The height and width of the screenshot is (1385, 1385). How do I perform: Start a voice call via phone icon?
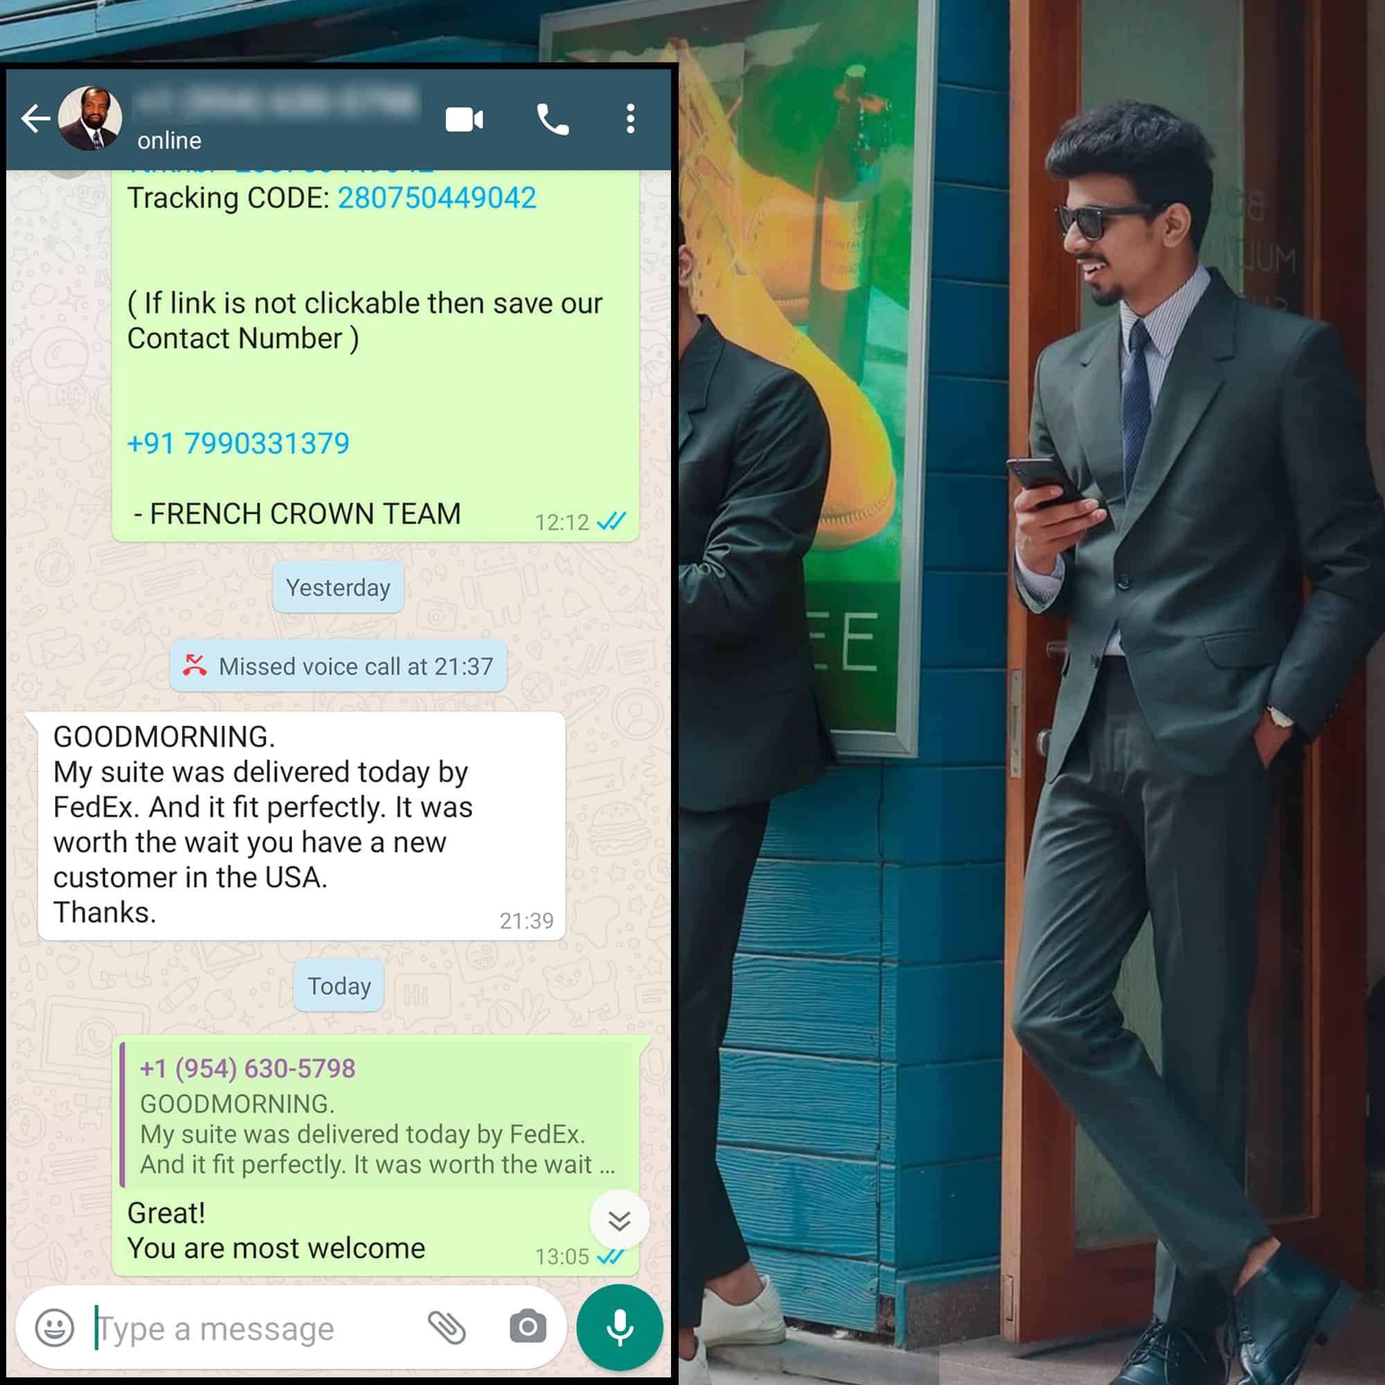pos(553,120)
